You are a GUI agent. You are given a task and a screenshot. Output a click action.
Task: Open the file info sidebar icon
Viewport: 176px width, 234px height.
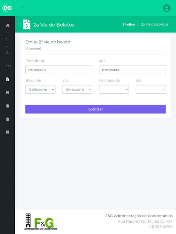tap(8, 79)
